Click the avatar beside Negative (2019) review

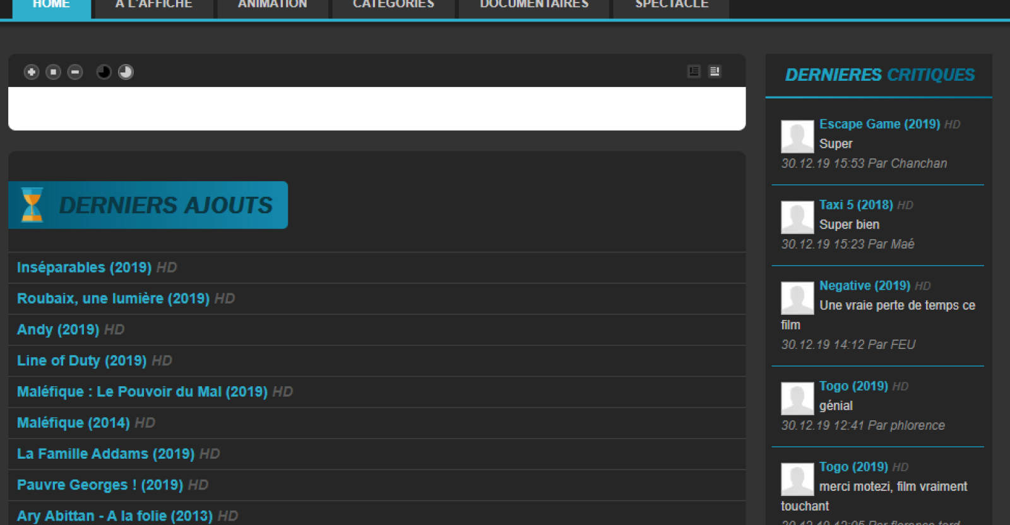tap(797, 298)
